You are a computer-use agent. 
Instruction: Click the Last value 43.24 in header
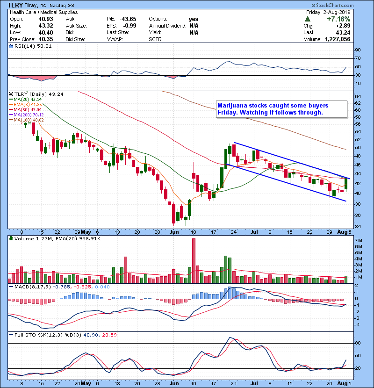[x=343, y=32]
